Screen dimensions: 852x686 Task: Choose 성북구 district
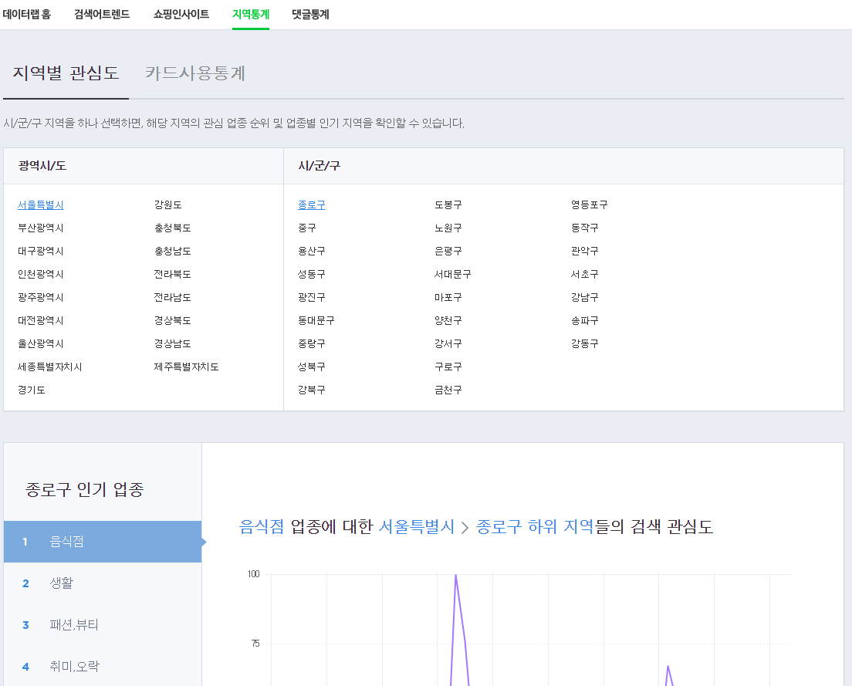(311, 367)
